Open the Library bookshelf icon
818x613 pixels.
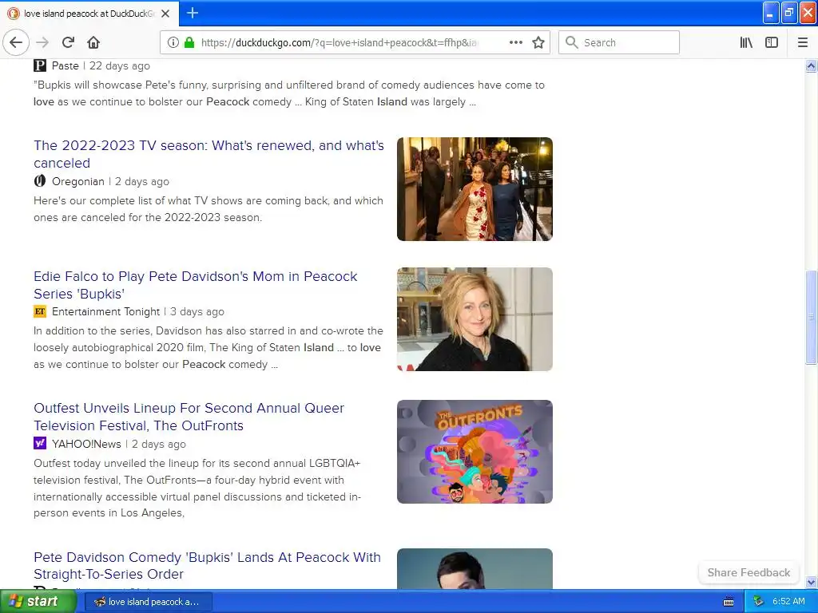point(746,42)
